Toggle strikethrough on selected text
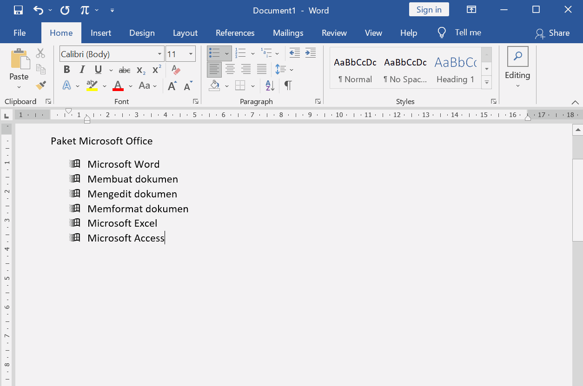583x386 pixels. [x=124, y=69]
